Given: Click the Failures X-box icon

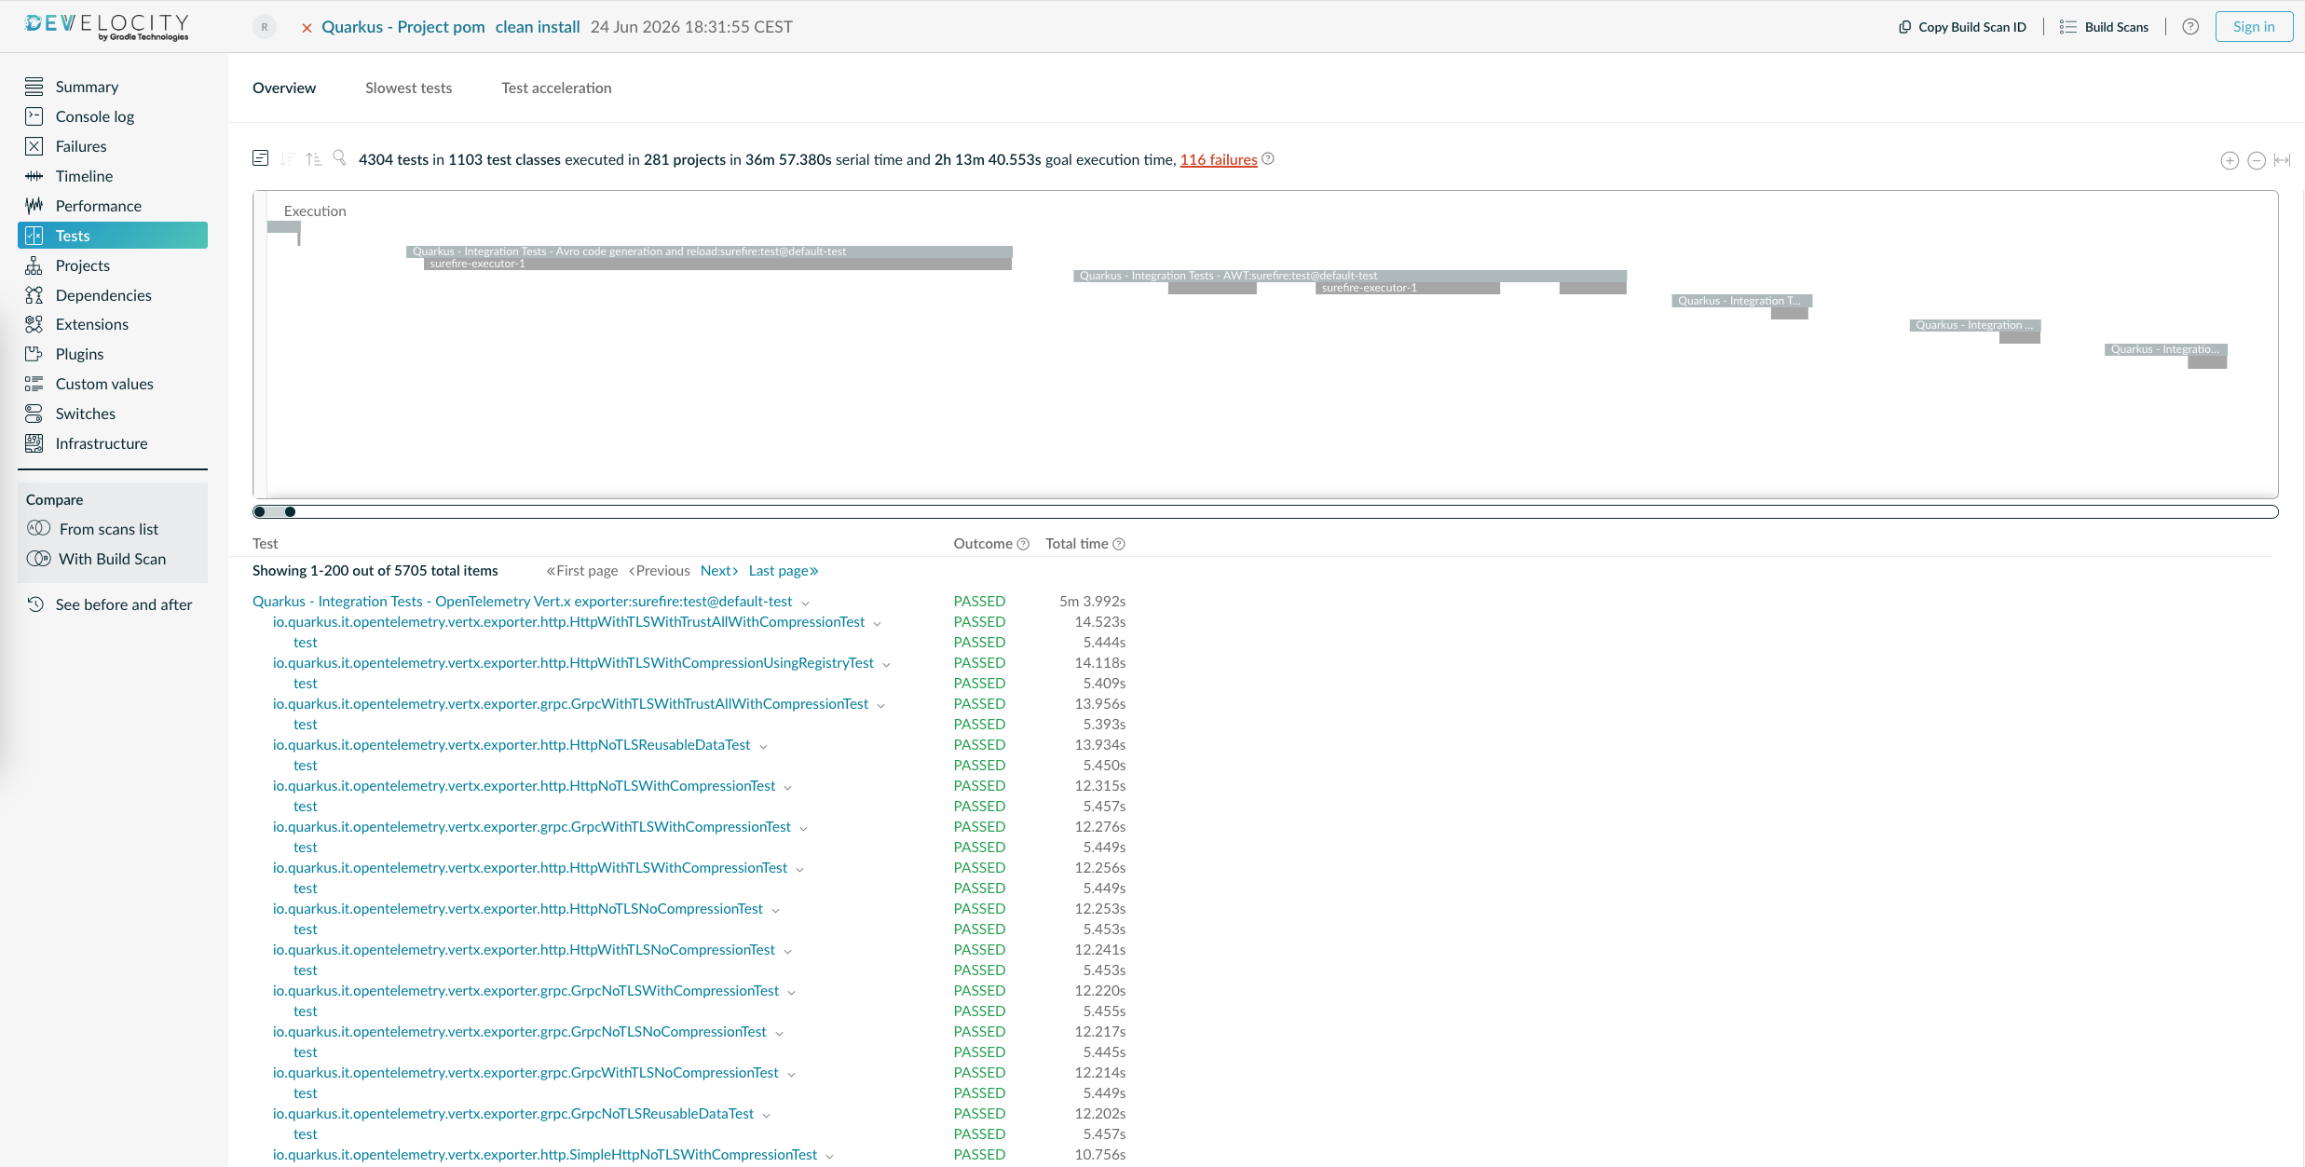Looking at the screenshot, I should [34, 146].
